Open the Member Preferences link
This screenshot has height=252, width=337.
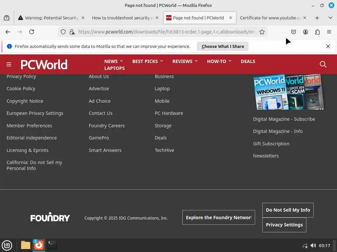[x=29, y=126]
